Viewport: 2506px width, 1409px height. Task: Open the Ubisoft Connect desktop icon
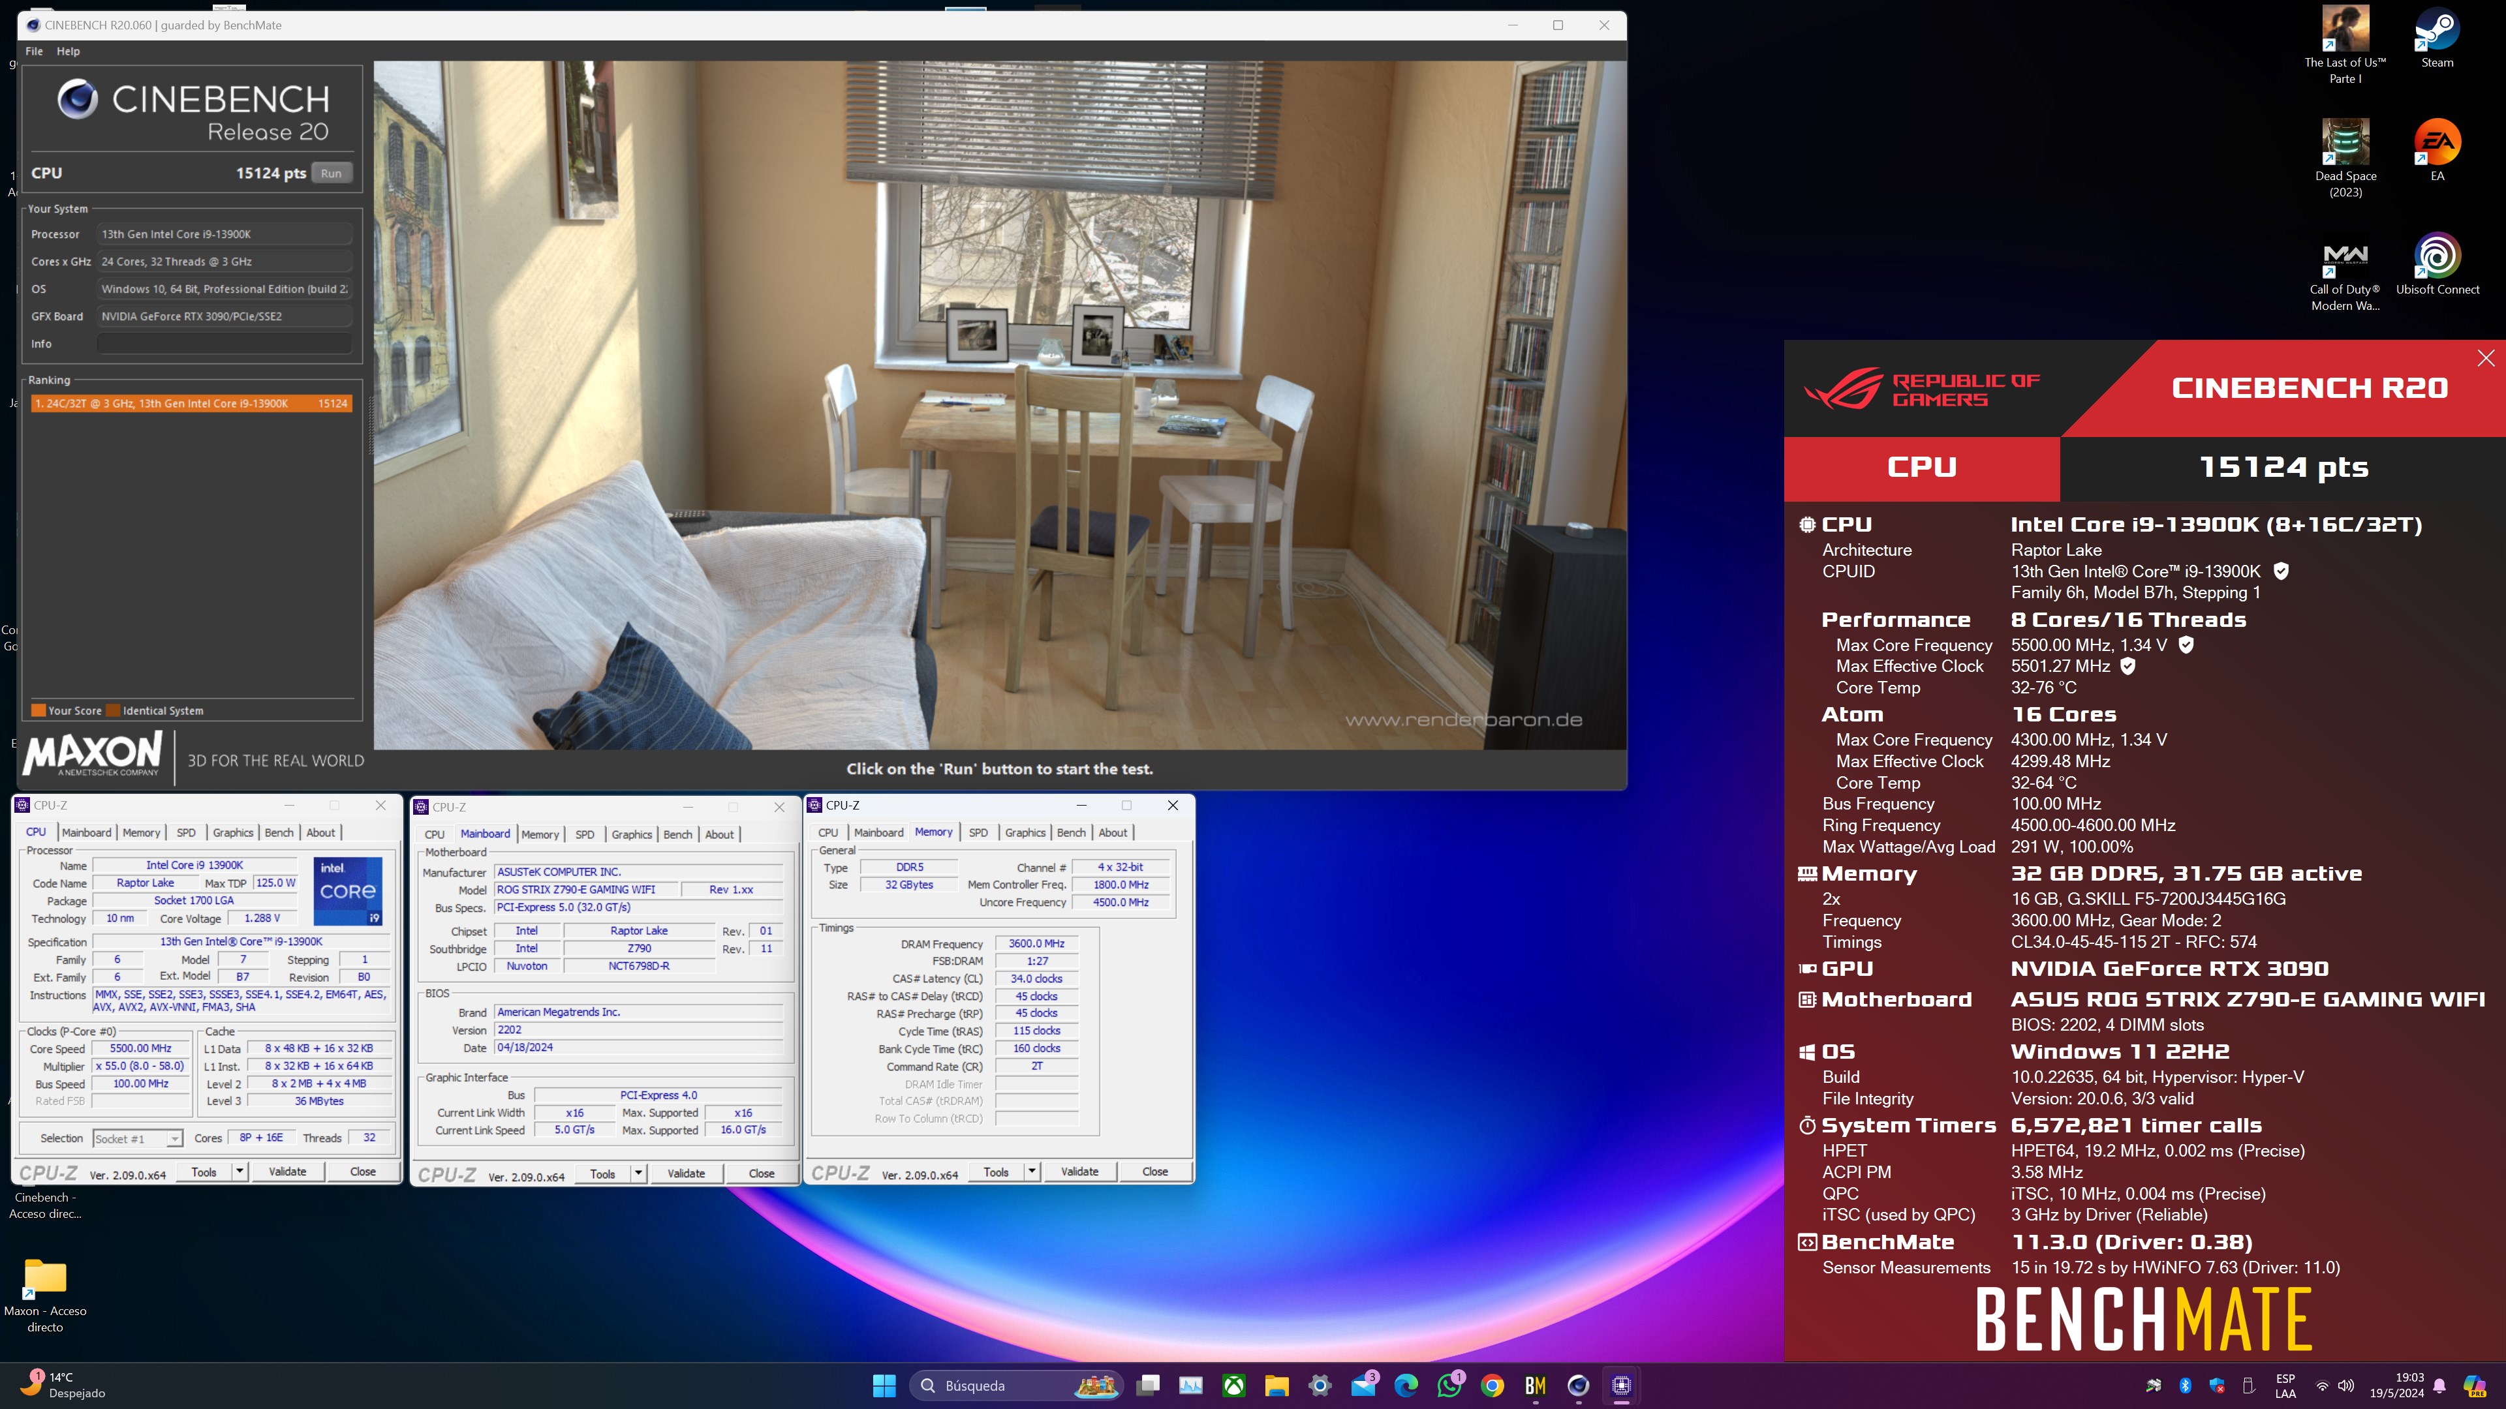point(2437,264)
